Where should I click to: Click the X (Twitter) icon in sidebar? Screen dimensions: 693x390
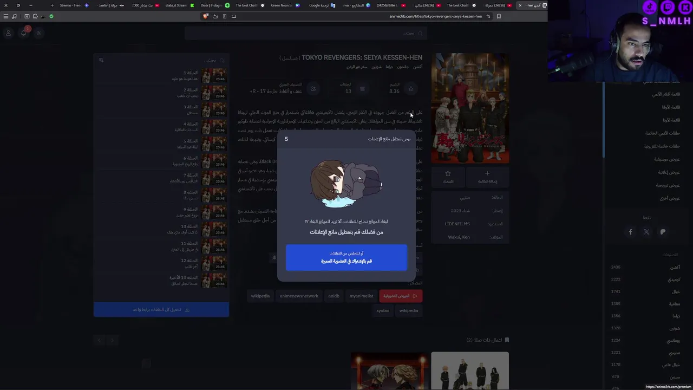[x=646, y=232]
